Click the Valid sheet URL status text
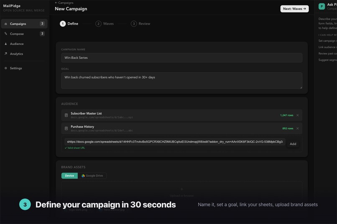This screenshot has height=224, width=337. coord(75,148)
